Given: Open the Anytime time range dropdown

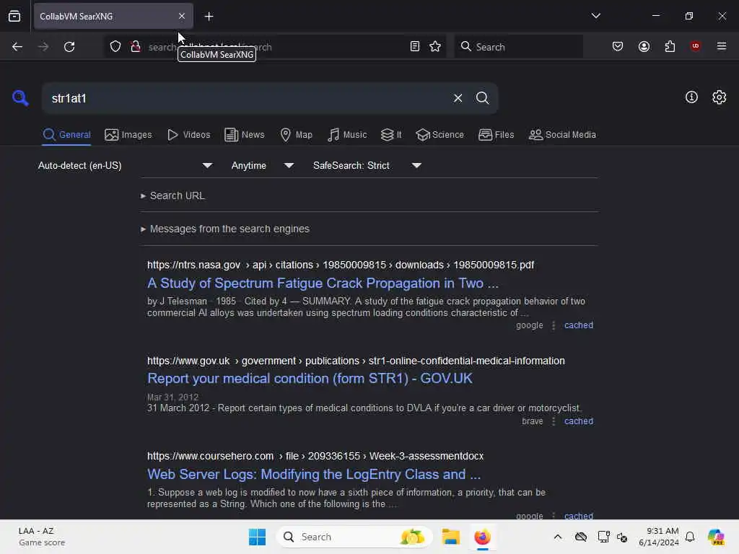Looking at the screenshot, I should coord(263,165).
